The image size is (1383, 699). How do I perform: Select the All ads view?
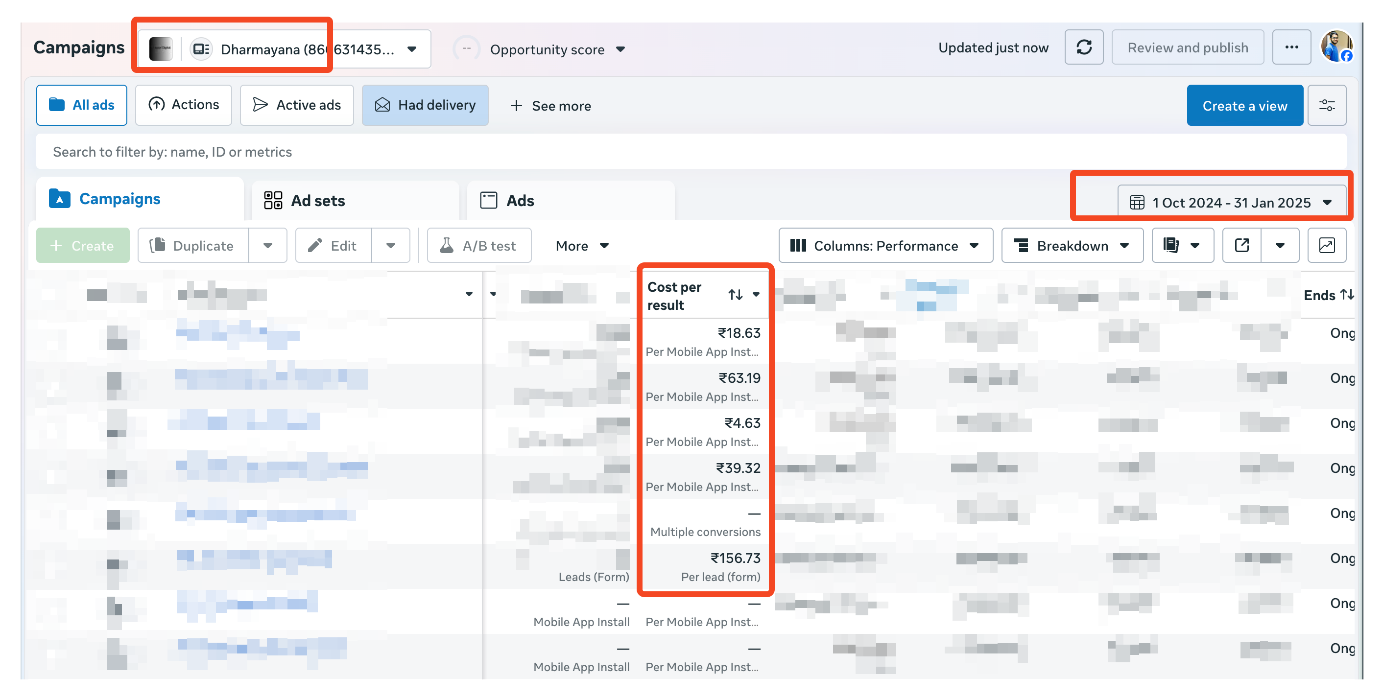pos(82,105)
